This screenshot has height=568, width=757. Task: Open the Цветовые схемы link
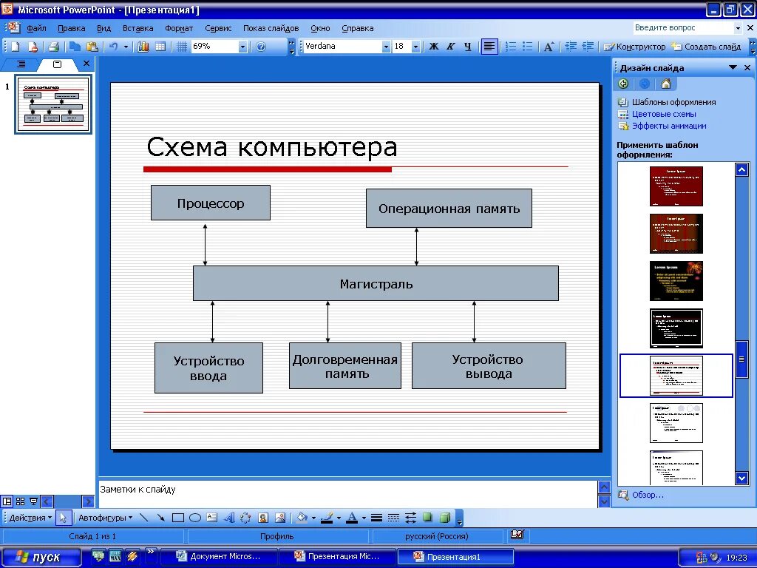(664, 114)
